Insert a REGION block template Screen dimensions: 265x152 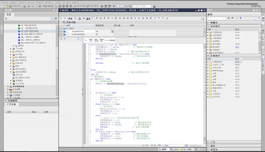pos(113,40)
